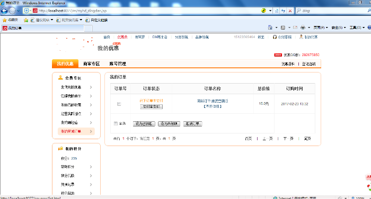Click the 退出 logout link
Image resolution: width=371 pixels, height=199 pixels.
261,37
